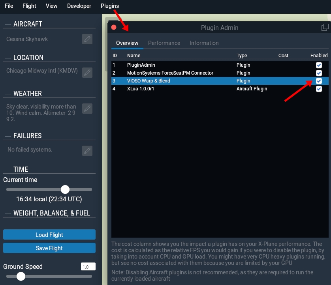Click the Save Flight button

click(x=49, y=248)
